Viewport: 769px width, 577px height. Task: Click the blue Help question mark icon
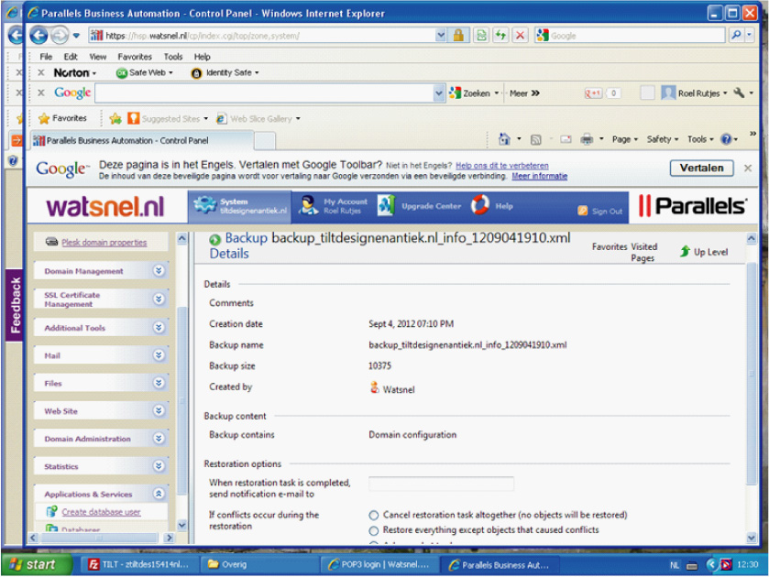(726, 140)
